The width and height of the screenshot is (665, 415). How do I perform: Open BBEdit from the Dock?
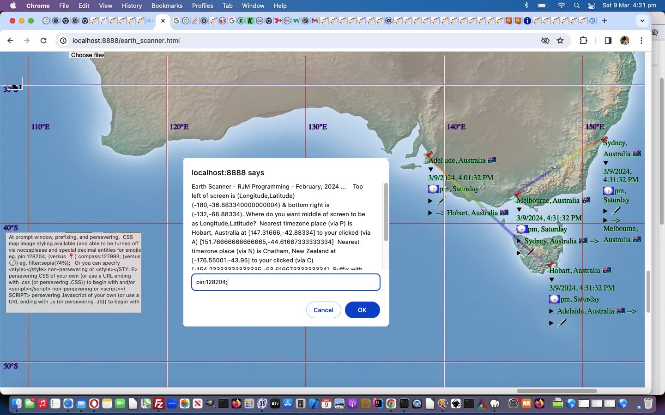point(262,404)
